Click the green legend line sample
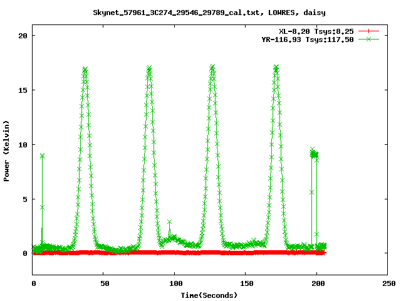 368,39
